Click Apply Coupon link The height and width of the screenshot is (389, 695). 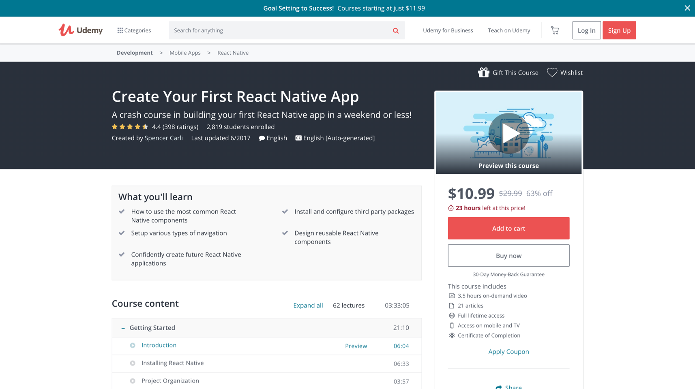pyautogui.click(x=508, y=352)
